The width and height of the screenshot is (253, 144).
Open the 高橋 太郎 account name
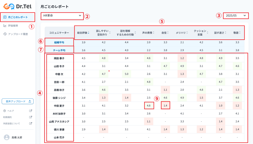17,138
